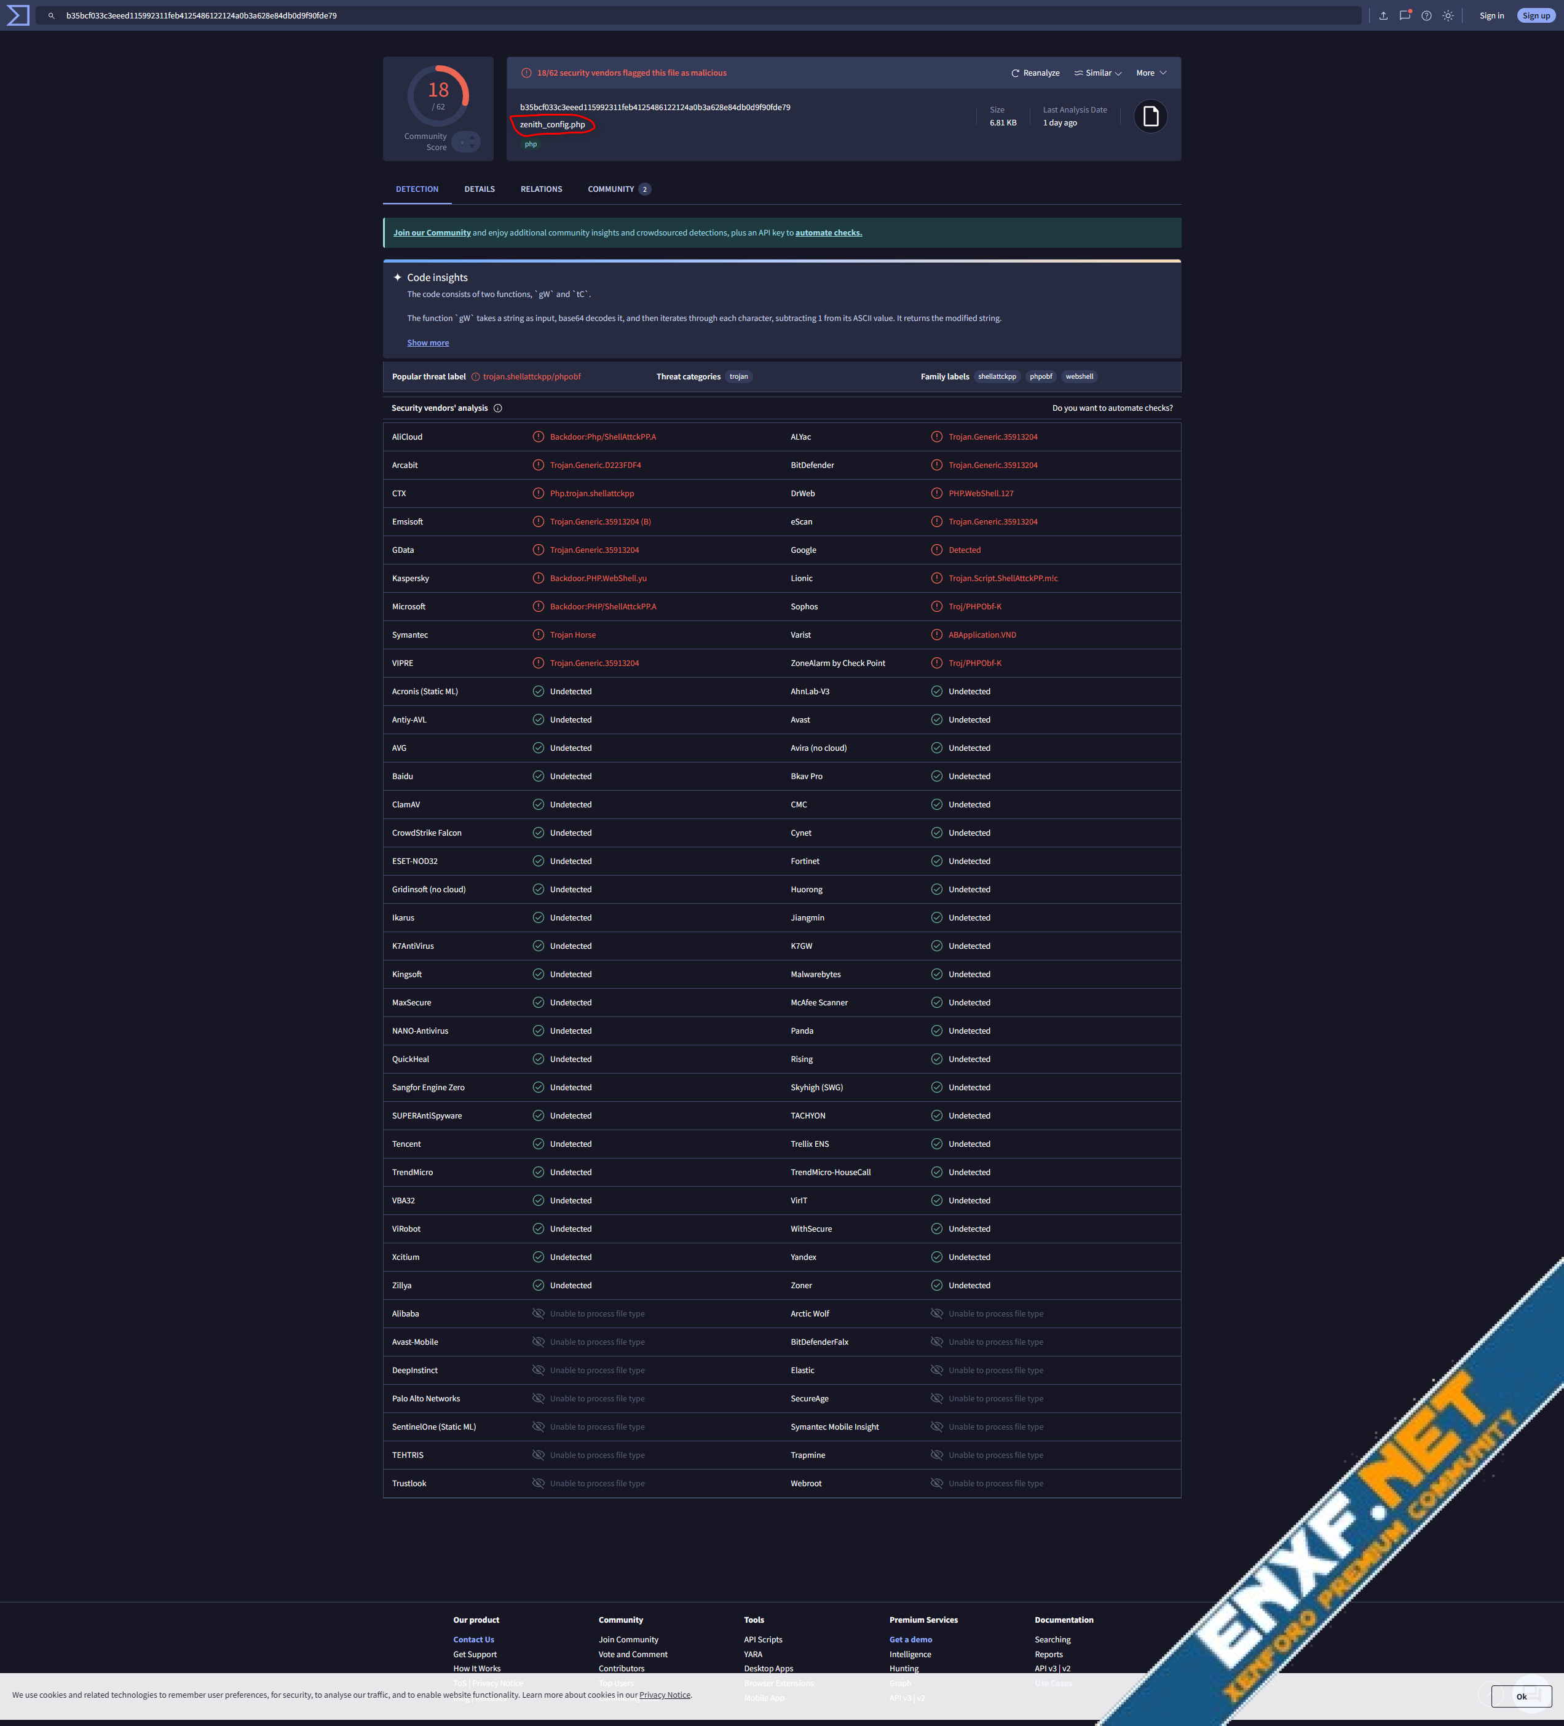
Task: Switch to the Details tab
Action: pyautogui.click(x=480, y=189)
